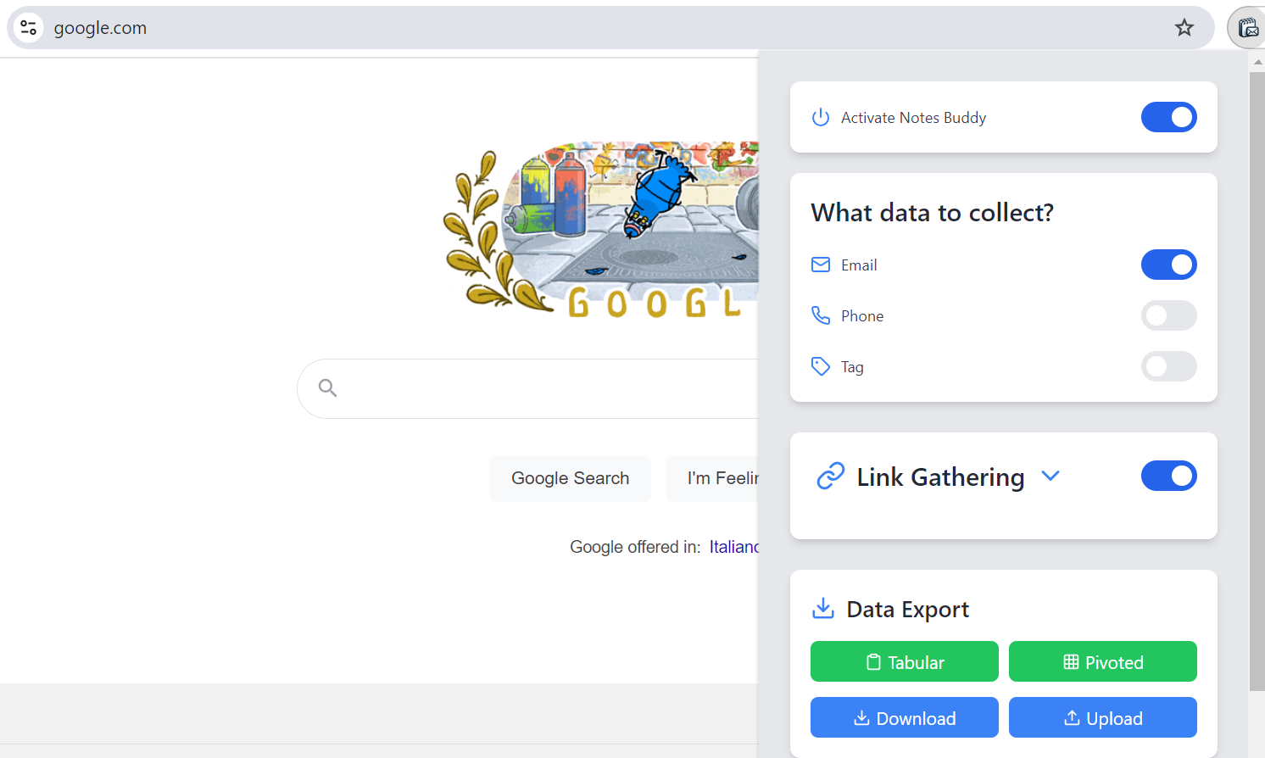Click the scrollbar up arrow
This screenshot has width=1265, height=758.
(x=1257, y=62)
